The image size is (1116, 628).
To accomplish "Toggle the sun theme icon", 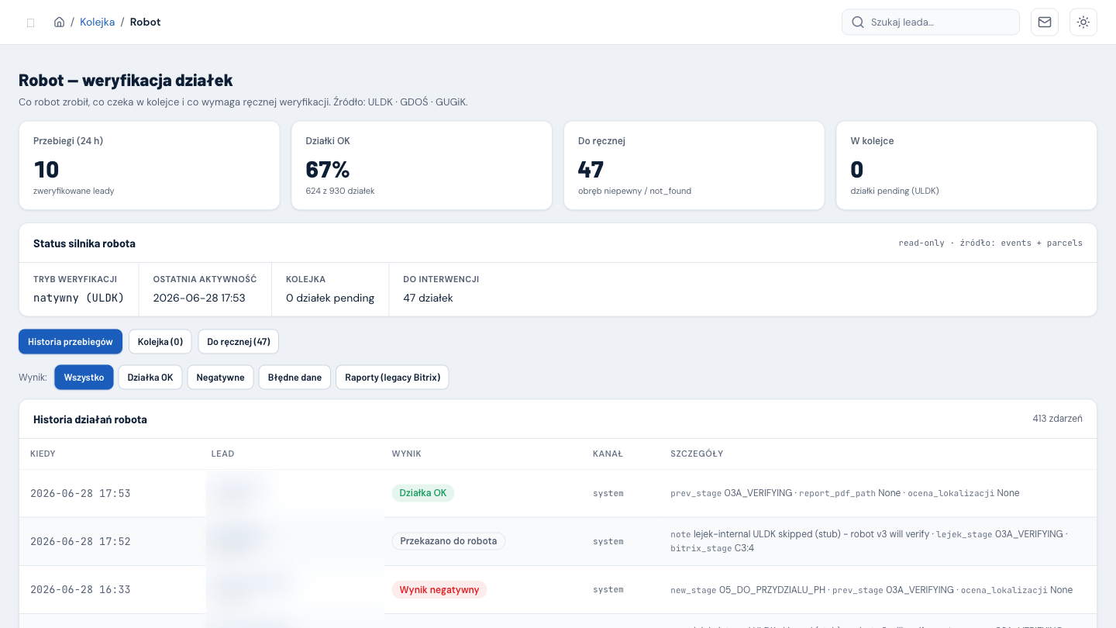I will (x=1083, y=22).
